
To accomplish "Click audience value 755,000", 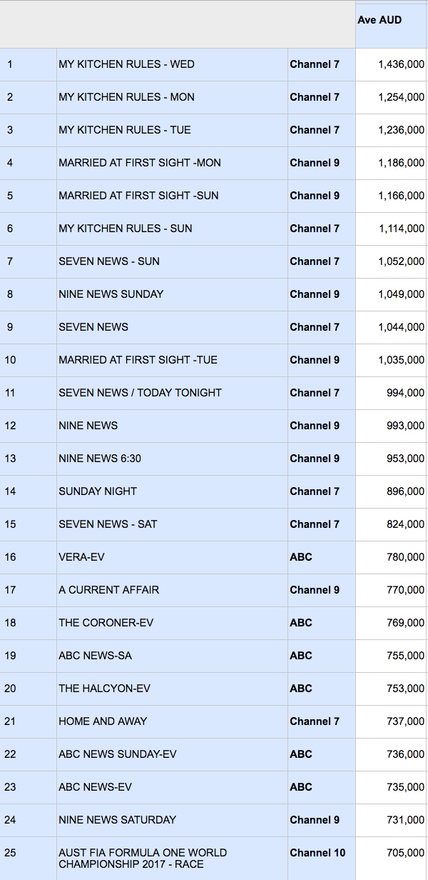I will pyautogui.click(x=391, y=656).
